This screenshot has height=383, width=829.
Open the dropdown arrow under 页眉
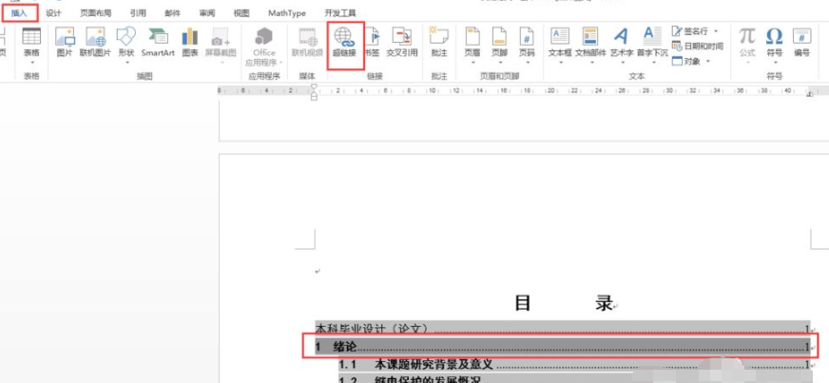[x=472, y=63]
